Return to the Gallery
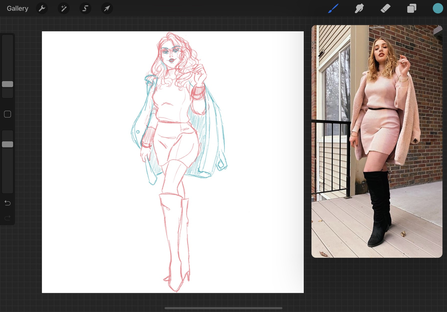Screen dimensions: 447x312 17,8
